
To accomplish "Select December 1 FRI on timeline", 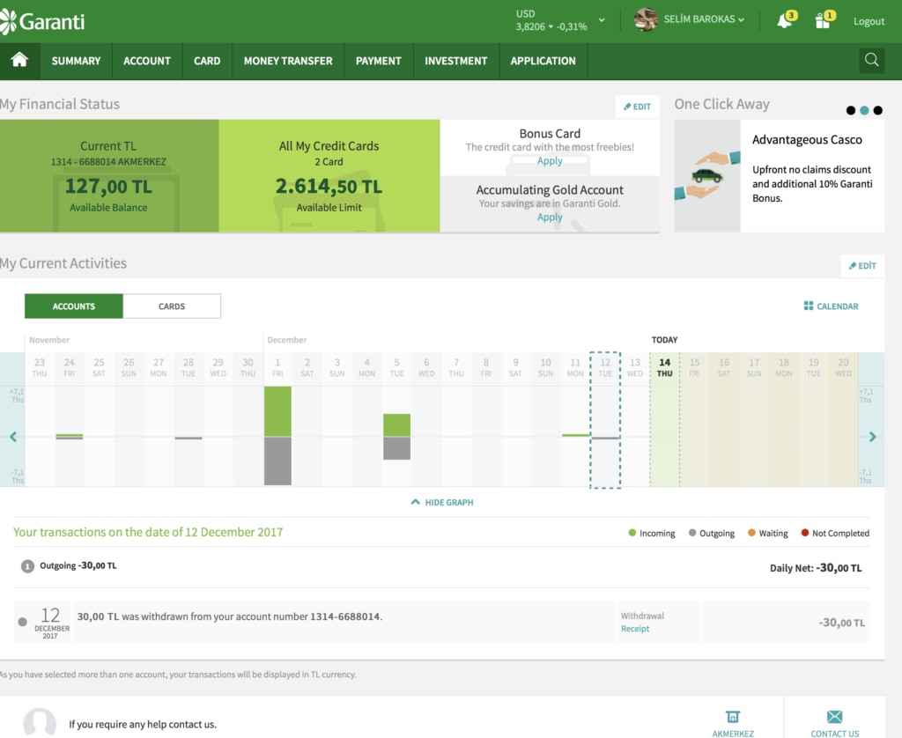I will tap(277, 367).
